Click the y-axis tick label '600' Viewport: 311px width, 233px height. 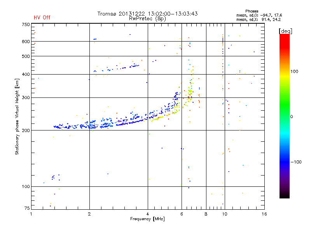26,42
